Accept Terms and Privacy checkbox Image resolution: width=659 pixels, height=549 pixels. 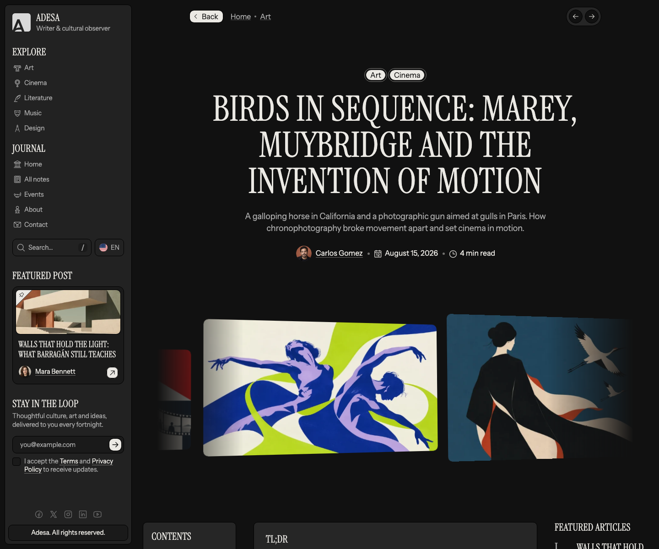point(16,462)
